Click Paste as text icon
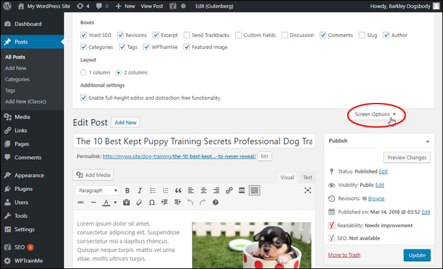The image size is (443, 269). pos(126,203)
